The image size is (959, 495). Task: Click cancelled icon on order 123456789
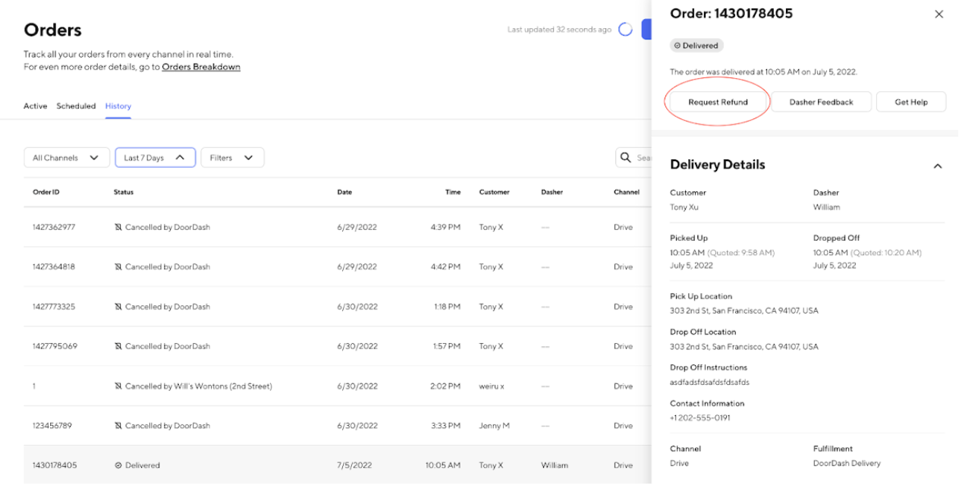tap(118, 426)
